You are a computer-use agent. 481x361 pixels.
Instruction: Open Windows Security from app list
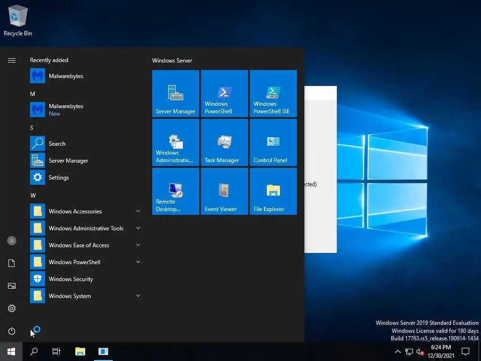[85, 279]
